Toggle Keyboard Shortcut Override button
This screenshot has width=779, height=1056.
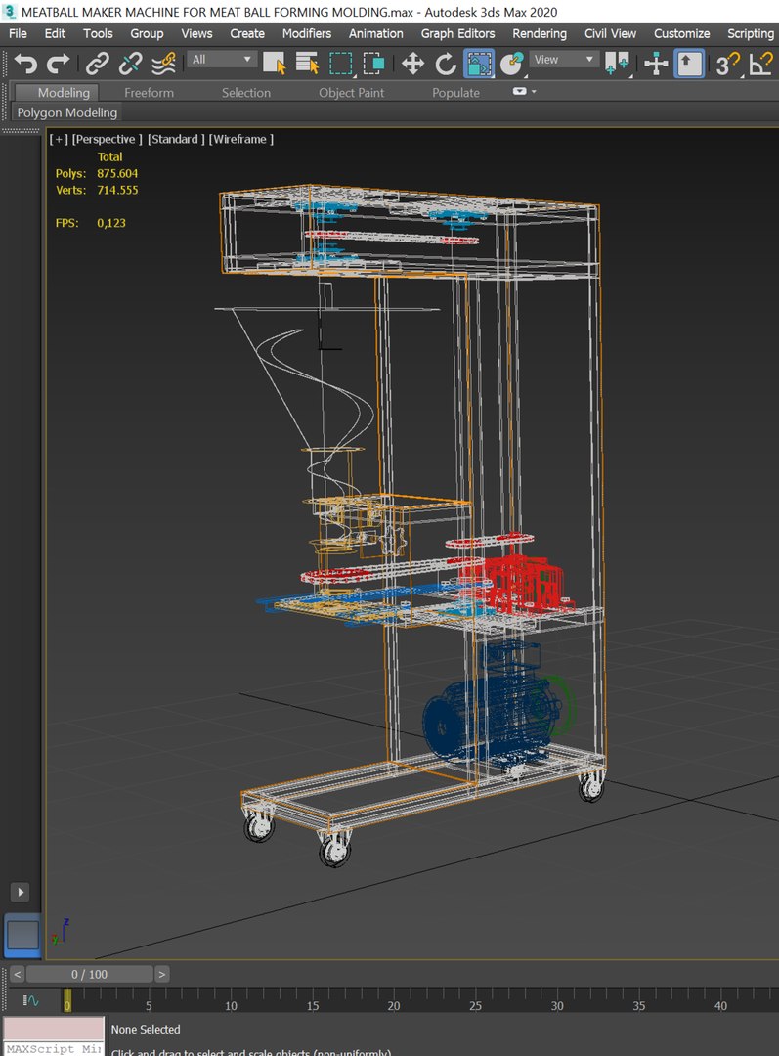pyautogui.click(x=689, y=64)
